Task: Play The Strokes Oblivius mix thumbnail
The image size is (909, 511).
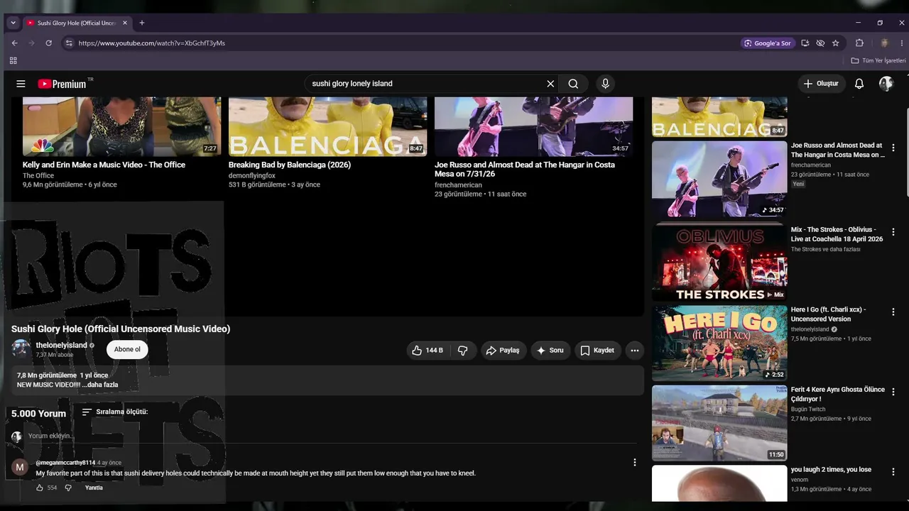Action: 719,263
